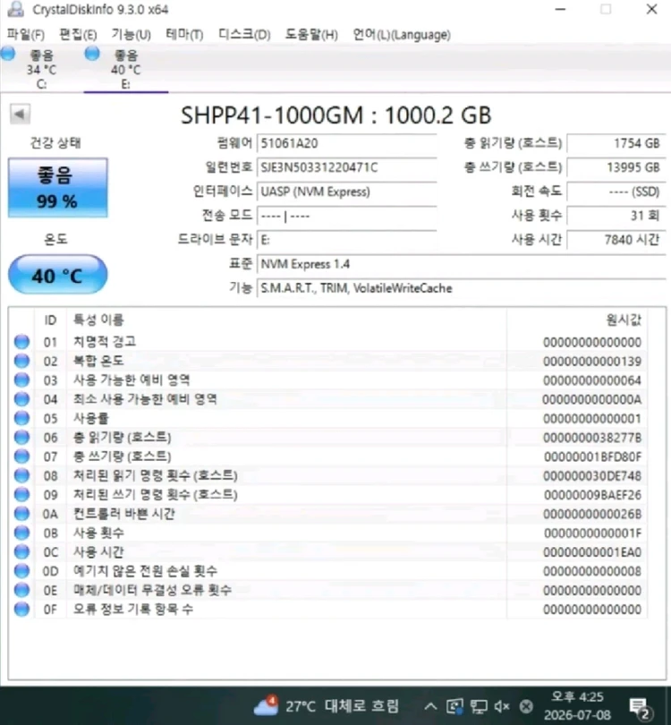Open the 기능(U) menu

point(132,35)
